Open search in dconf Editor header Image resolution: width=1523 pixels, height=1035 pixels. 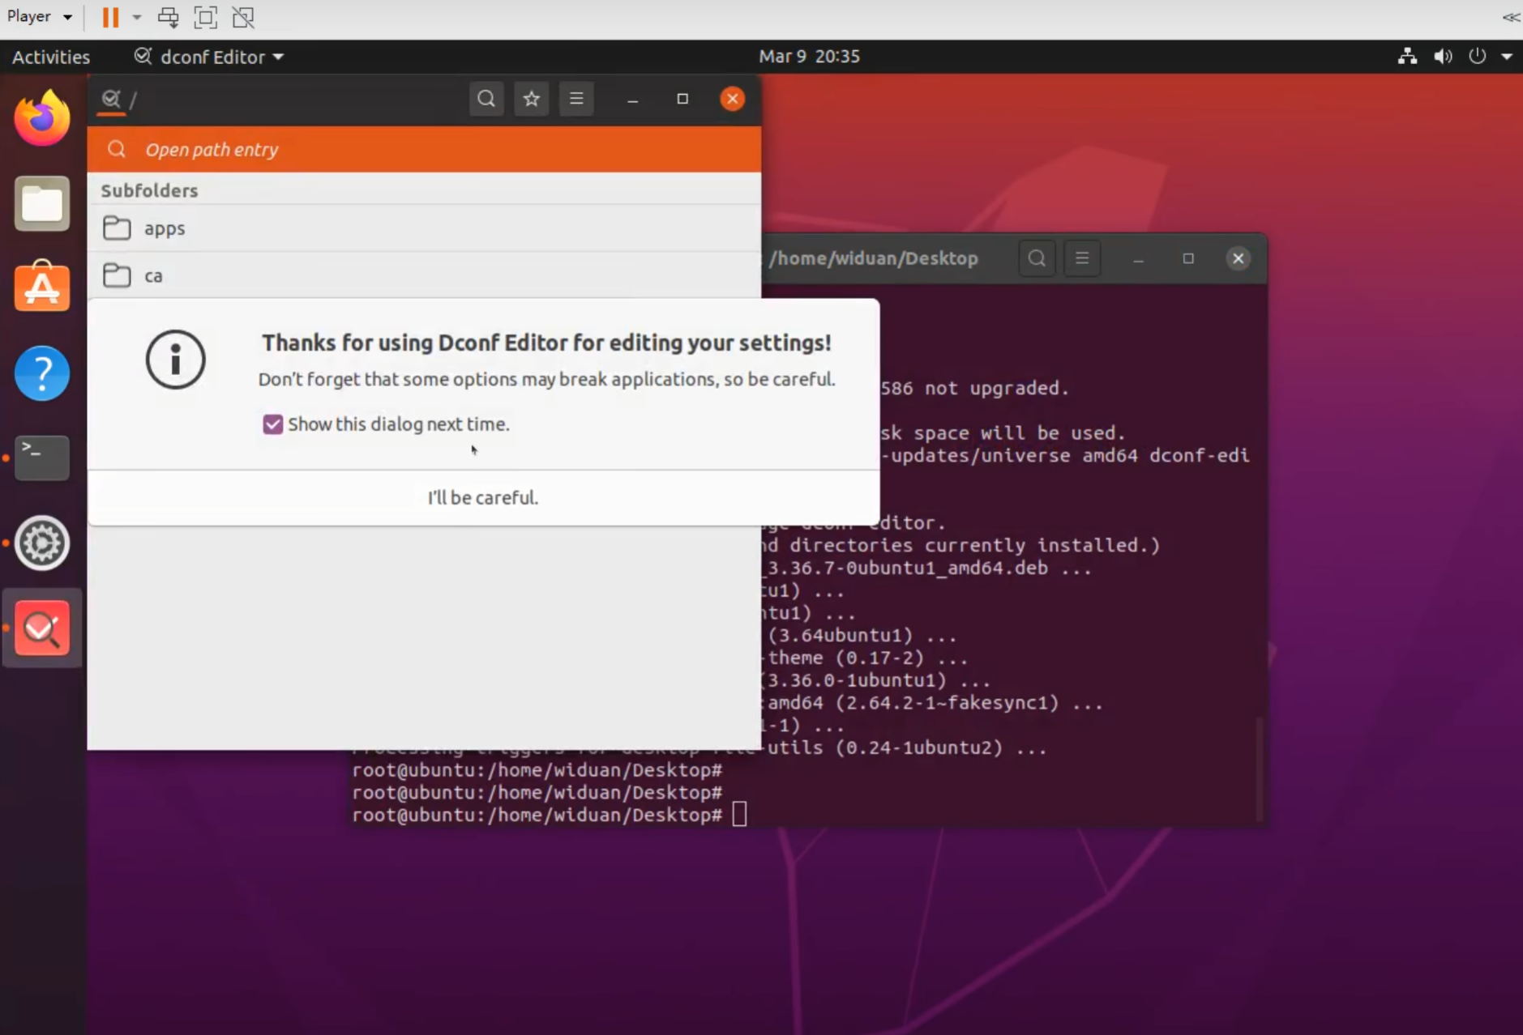[x=486, y=99]
